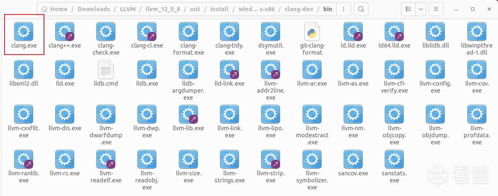
Task: Select the clang-tidy.exe file icon
Action: (x=229, y=31)
